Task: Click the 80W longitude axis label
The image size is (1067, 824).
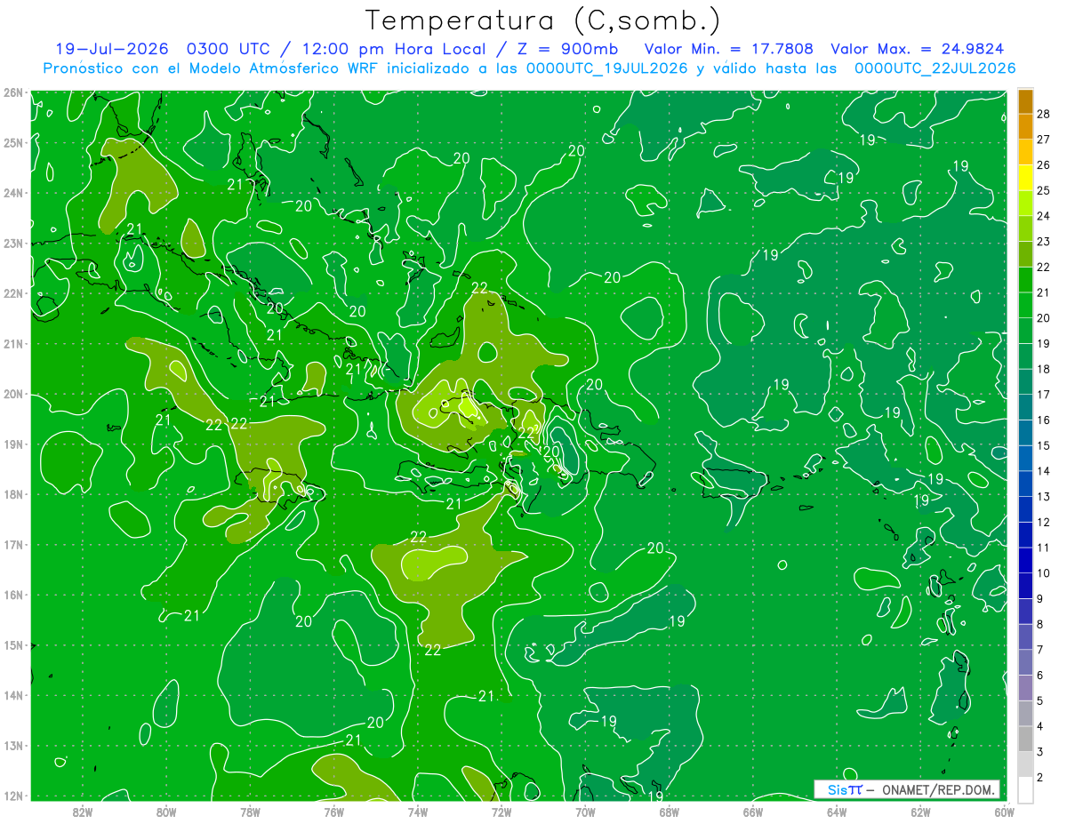Action: coord(166,812)
